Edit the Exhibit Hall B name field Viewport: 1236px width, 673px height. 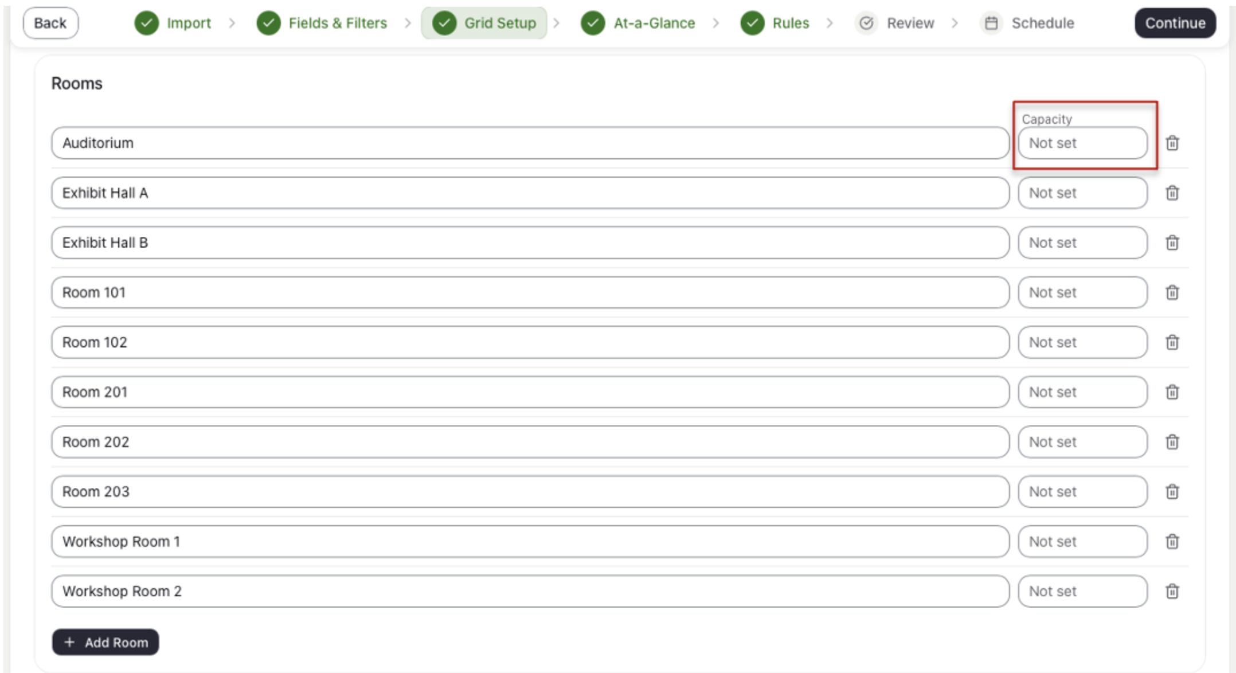coord(530,242)
